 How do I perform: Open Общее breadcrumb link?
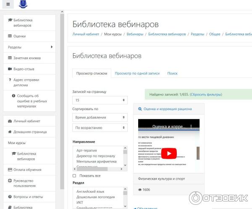215,34
